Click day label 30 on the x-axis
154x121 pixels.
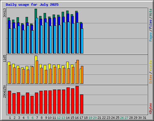point(140,118)
